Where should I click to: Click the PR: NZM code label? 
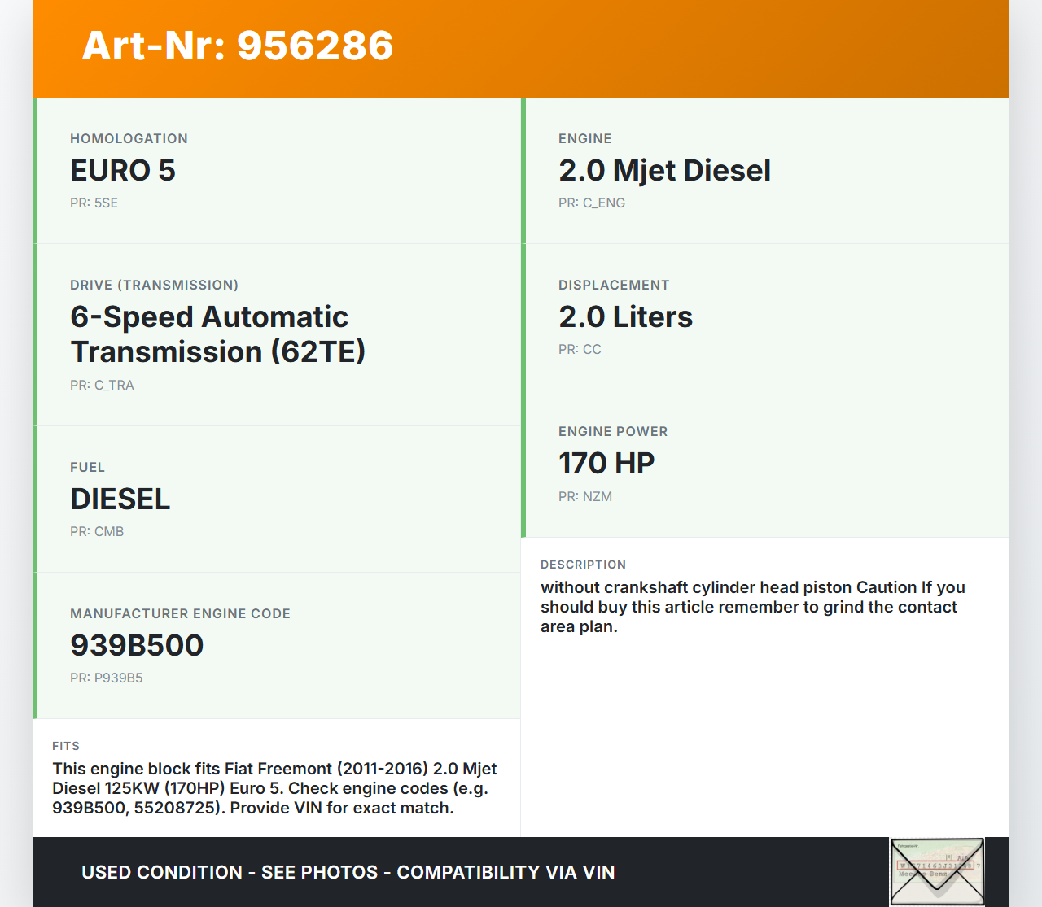585,497
